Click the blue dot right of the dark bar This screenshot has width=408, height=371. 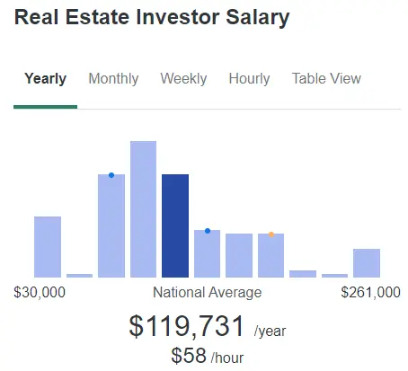click(x=208, y=231)
